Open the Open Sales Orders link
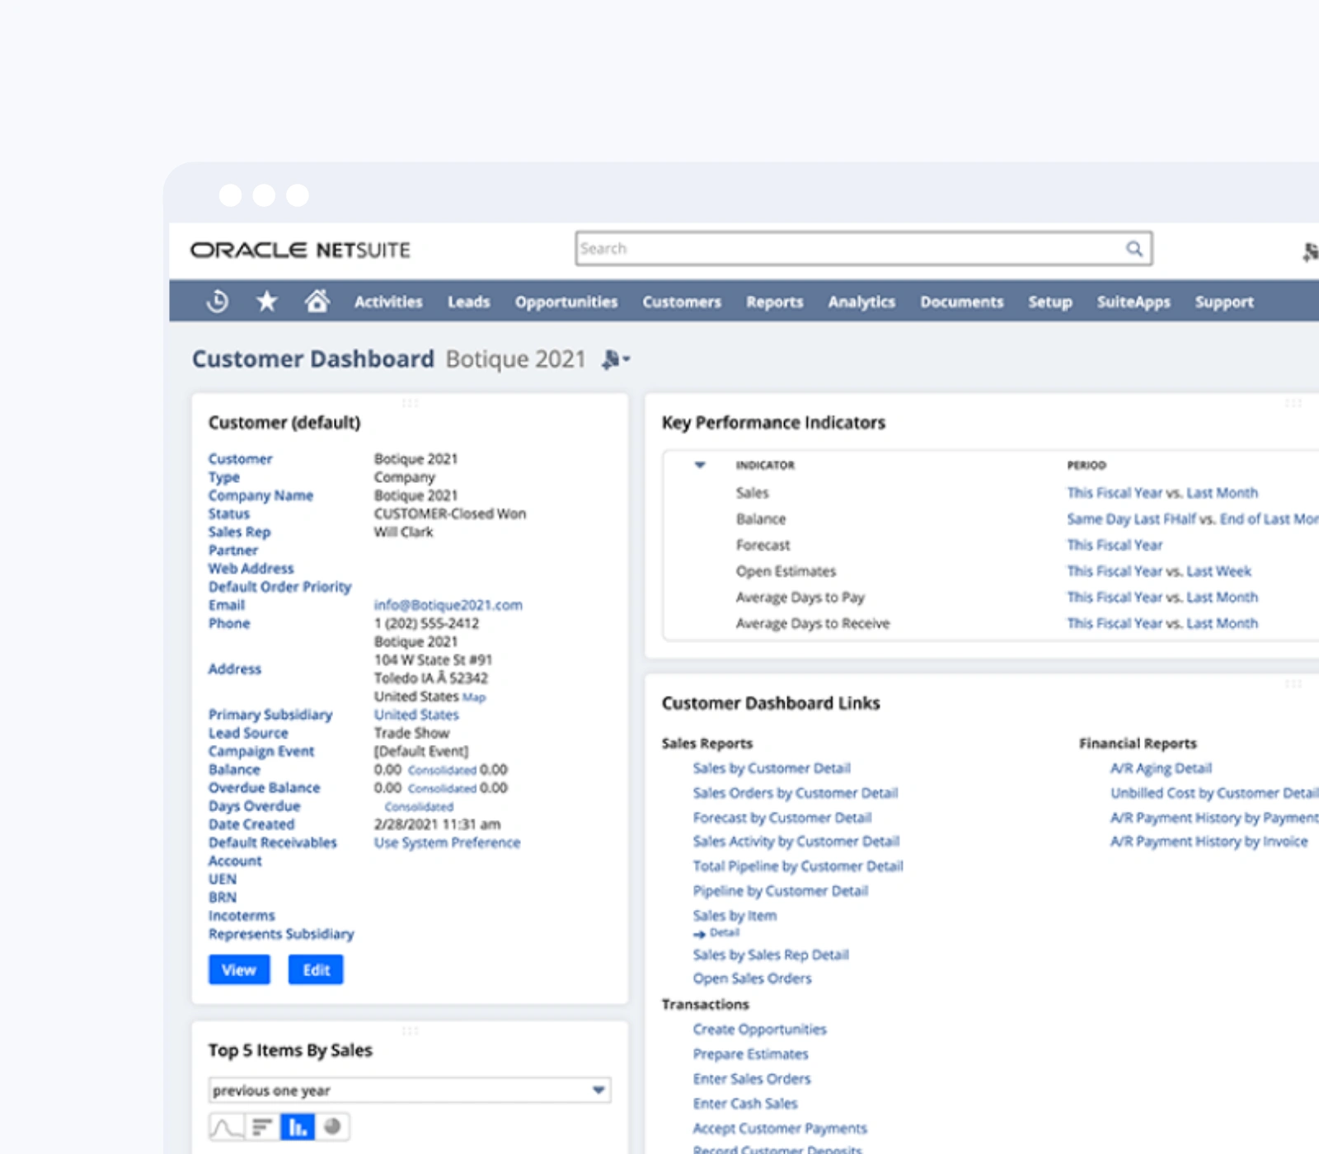Screen dimensions: 1319x1154 tap(752, 978)
